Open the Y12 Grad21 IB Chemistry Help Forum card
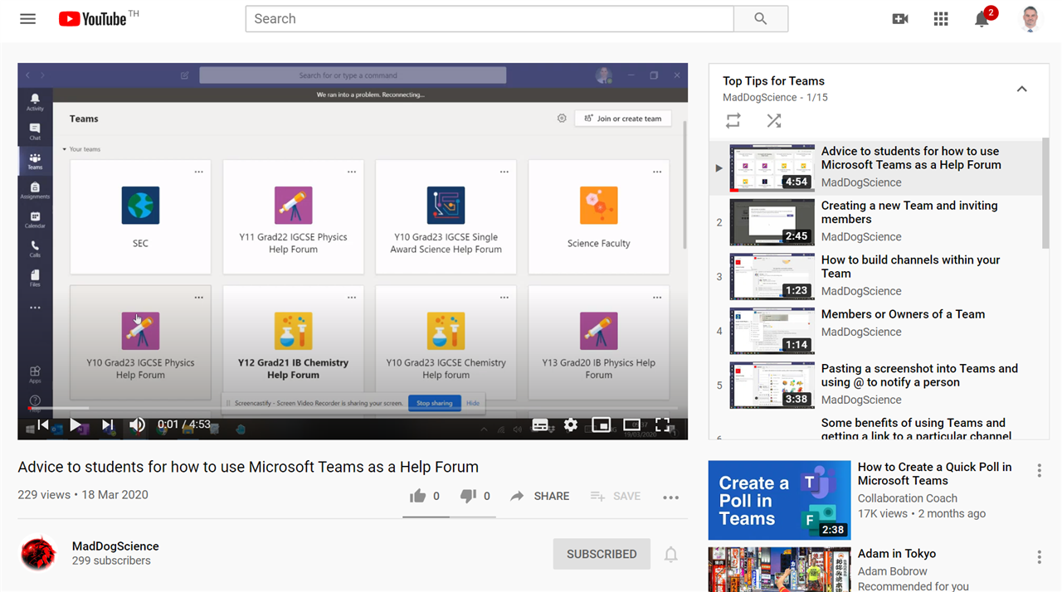The width and height of the screenshot is (1062, 592). pyautogui.click(x=294, y=343)
